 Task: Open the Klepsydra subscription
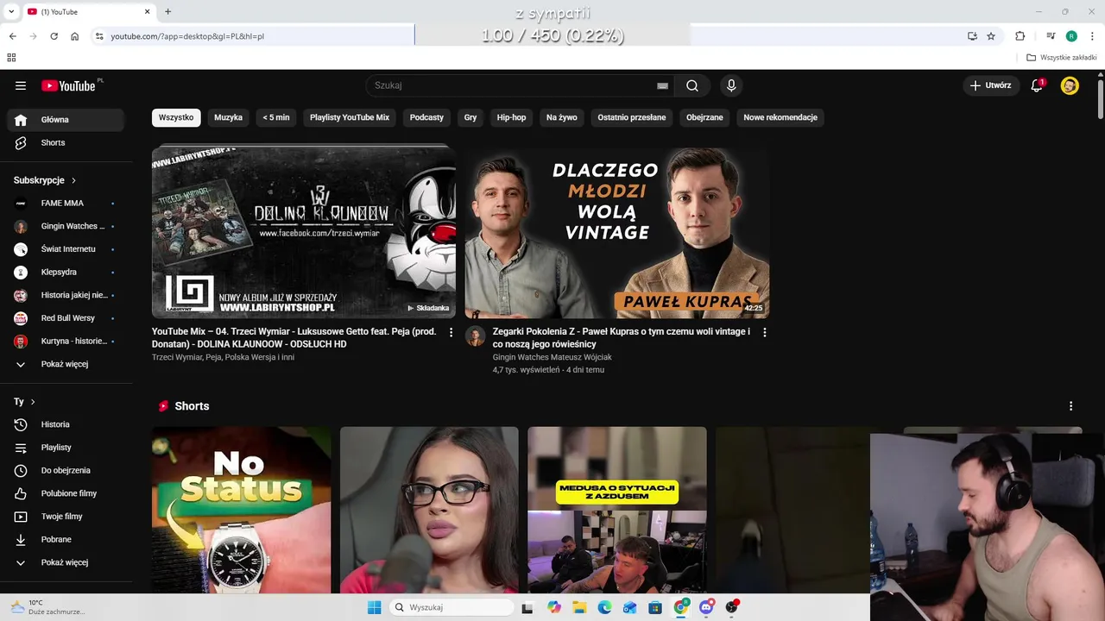[66, 272]
